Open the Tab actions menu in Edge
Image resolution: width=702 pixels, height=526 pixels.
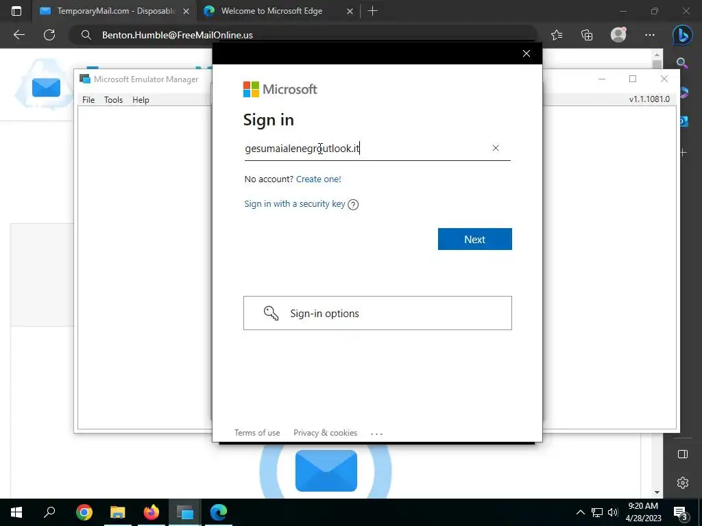tap(16, 11)
